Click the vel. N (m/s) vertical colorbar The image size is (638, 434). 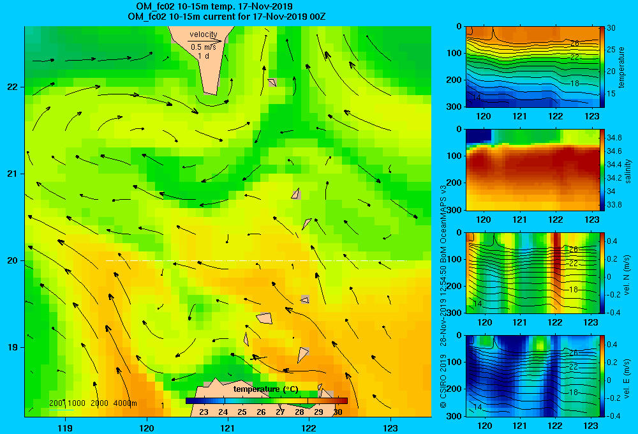coord(602,273)
